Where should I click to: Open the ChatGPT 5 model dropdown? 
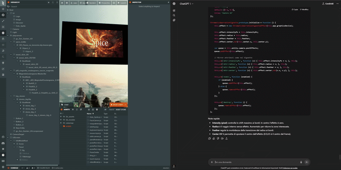coord(187,4)
